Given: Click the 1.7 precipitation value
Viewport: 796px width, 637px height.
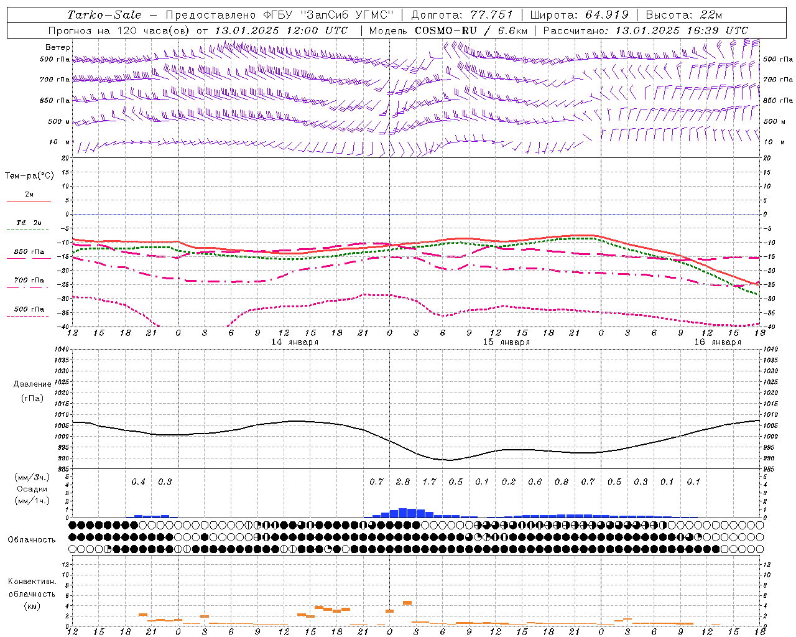Looking at the screenshot, I should 429,481.
